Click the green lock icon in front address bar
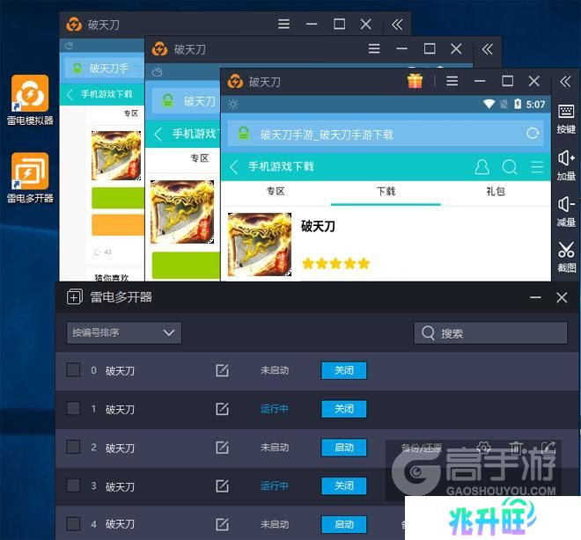Screen dimensions: 581x540 point(244,134)
